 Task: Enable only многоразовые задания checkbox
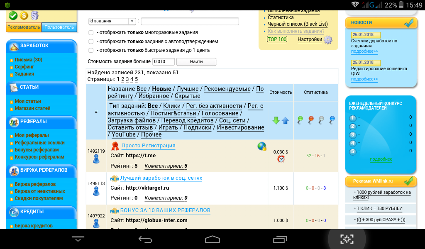pos(91,32)
